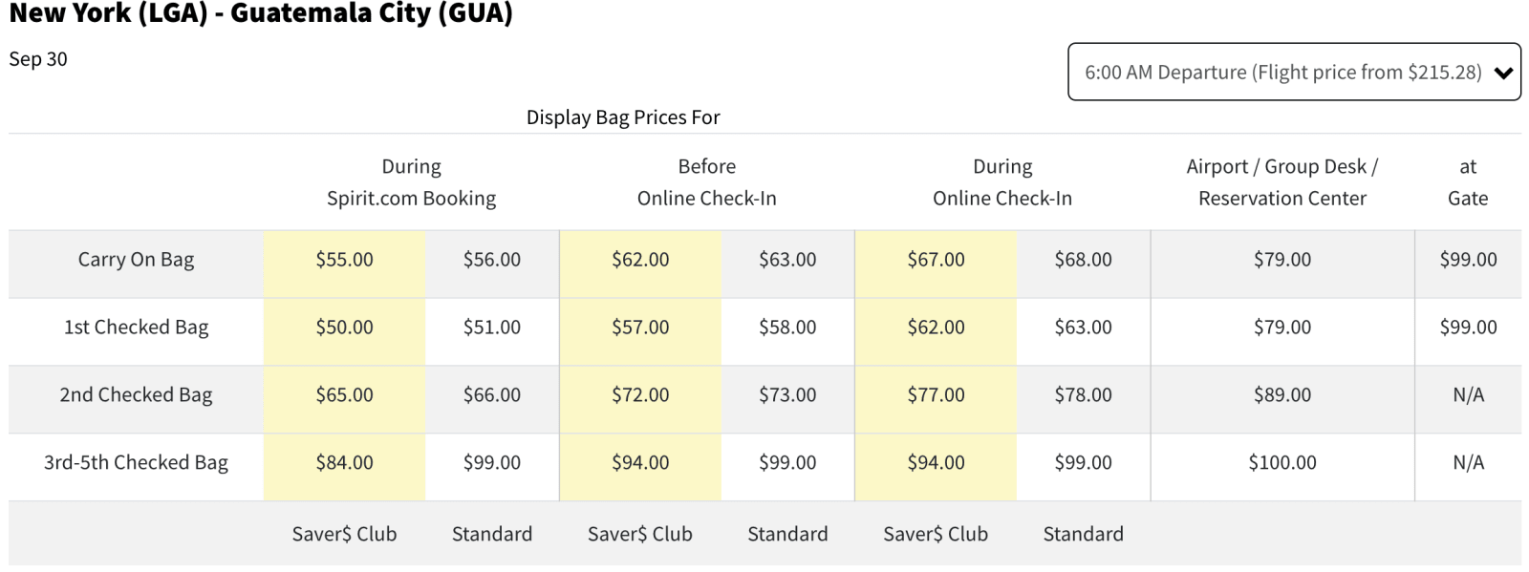Click the Airport / Group Desk header
This screenshot has height=572, width=1529.
pyautogui.click(x=1281, y=182)
